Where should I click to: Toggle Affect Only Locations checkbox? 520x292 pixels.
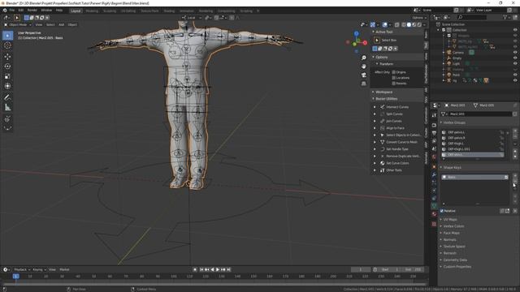pyautogui.click(x=394, y=78)
